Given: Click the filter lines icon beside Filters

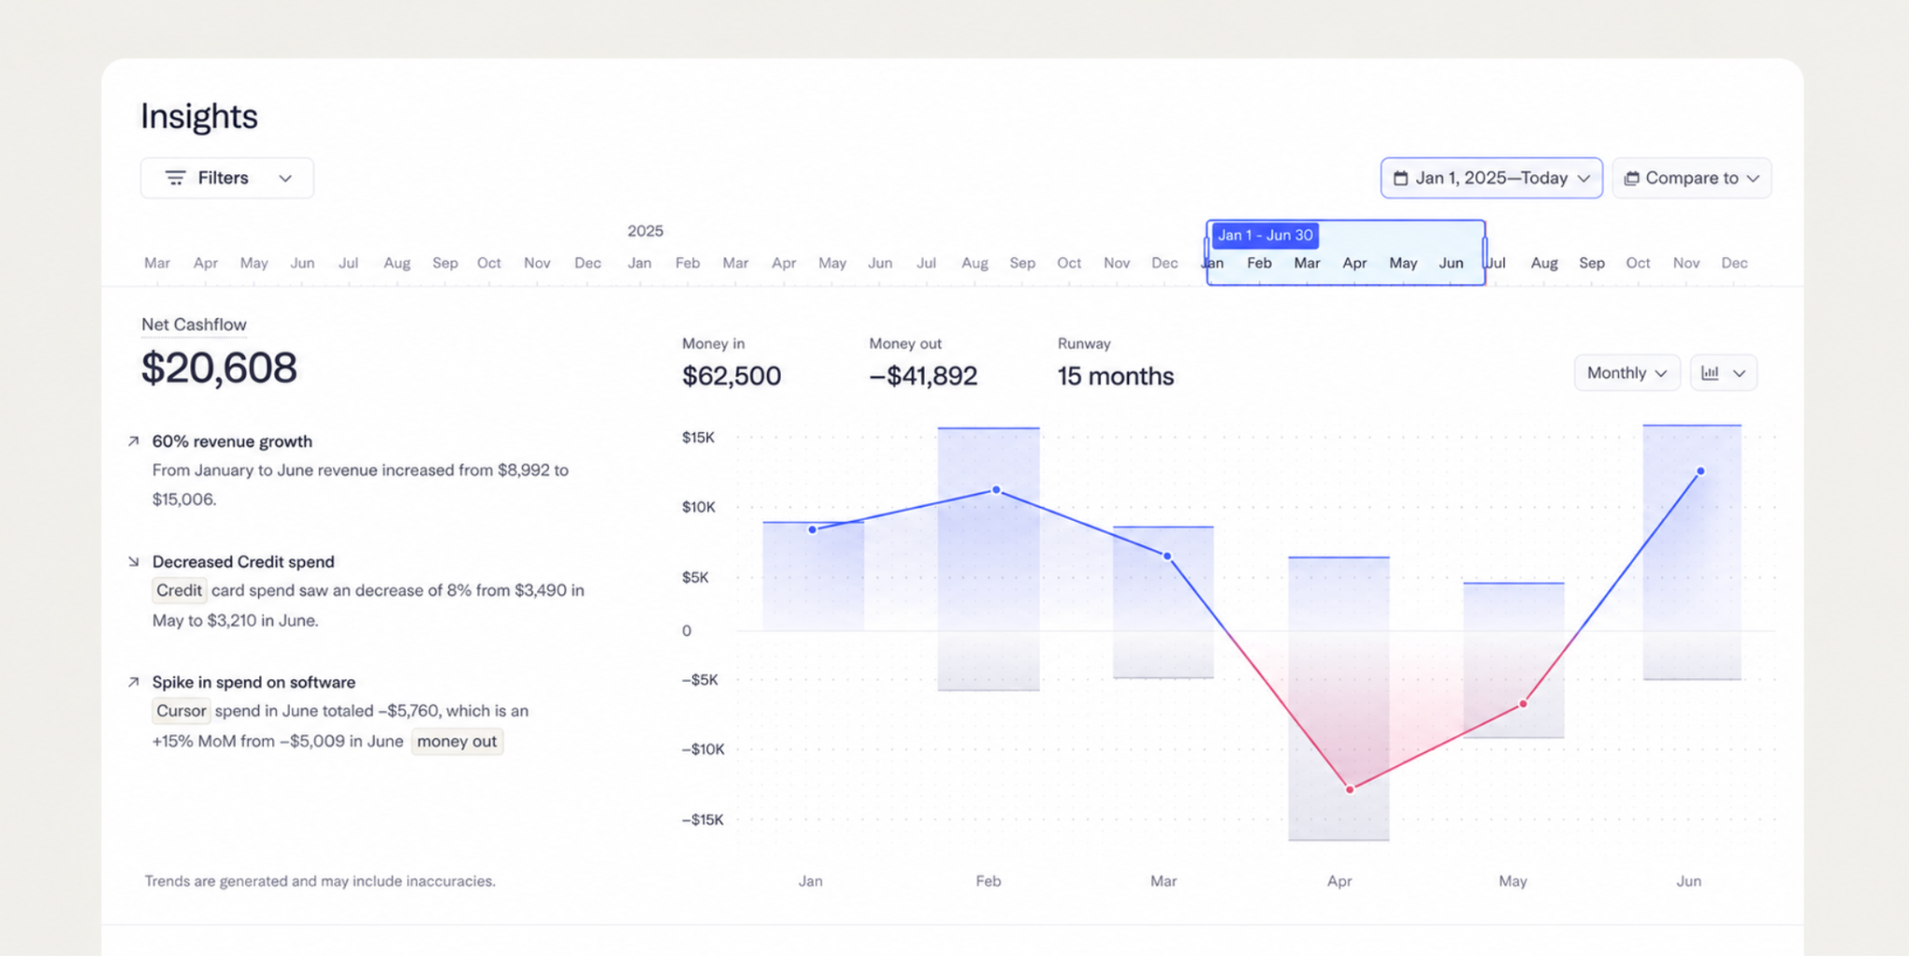Looking at the screenshot, I should [175, 178].
